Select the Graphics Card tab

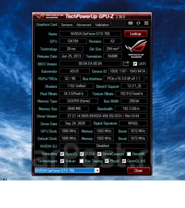(x=47, y=25)
